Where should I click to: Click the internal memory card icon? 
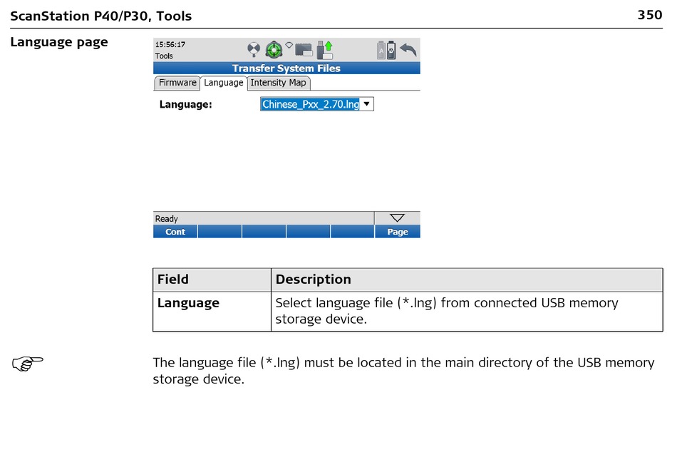[304, 50]
